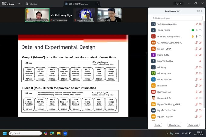Open File Explorer from the taskbar

tap(58, 133)
